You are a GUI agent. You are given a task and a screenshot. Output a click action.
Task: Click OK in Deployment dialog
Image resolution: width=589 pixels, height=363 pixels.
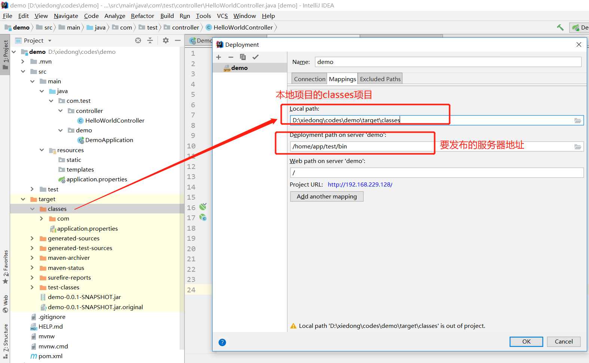pos(526,341)
